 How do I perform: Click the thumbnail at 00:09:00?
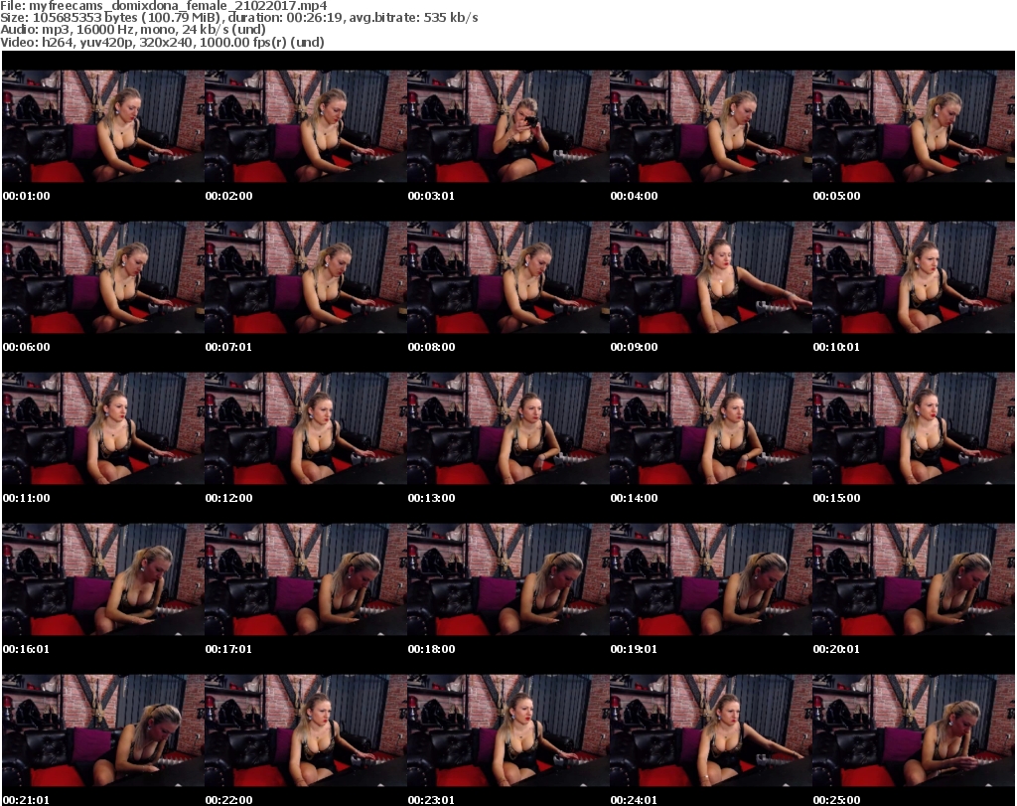(x=710, y=277)
